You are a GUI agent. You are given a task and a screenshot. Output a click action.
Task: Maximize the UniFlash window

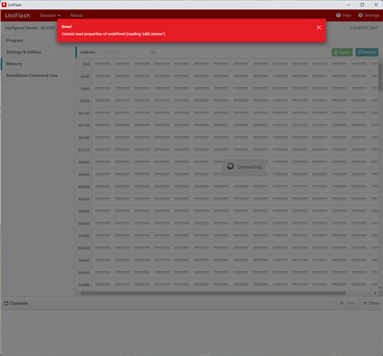tap(362, 4)
